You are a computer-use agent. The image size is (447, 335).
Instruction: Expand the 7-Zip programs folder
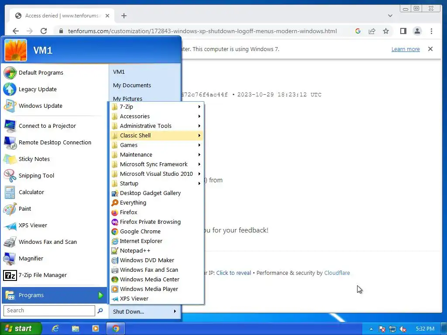tap(156, 107)
